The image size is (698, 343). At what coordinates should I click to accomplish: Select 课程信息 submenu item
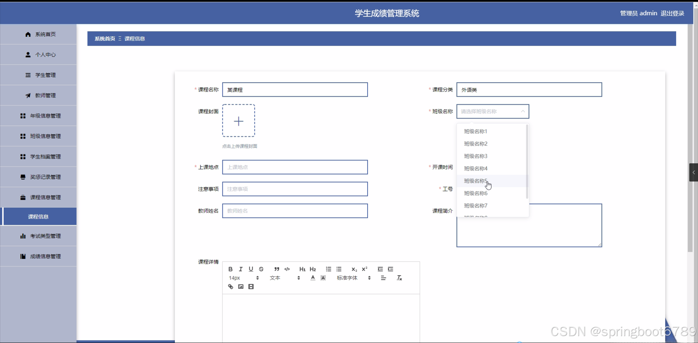38,216
